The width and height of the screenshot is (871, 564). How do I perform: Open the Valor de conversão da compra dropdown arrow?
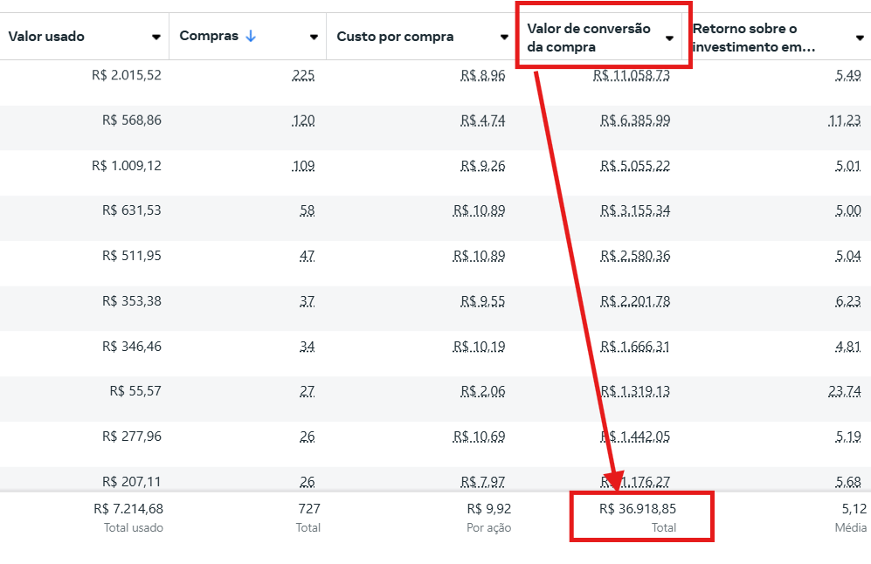click(x=669, y=38)
